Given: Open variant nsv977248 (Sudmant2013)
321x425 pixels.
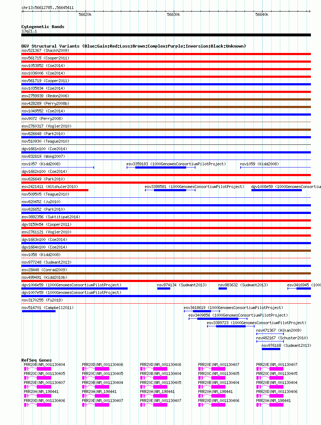Looking at the screenshot, I should [x=47, y=262].
